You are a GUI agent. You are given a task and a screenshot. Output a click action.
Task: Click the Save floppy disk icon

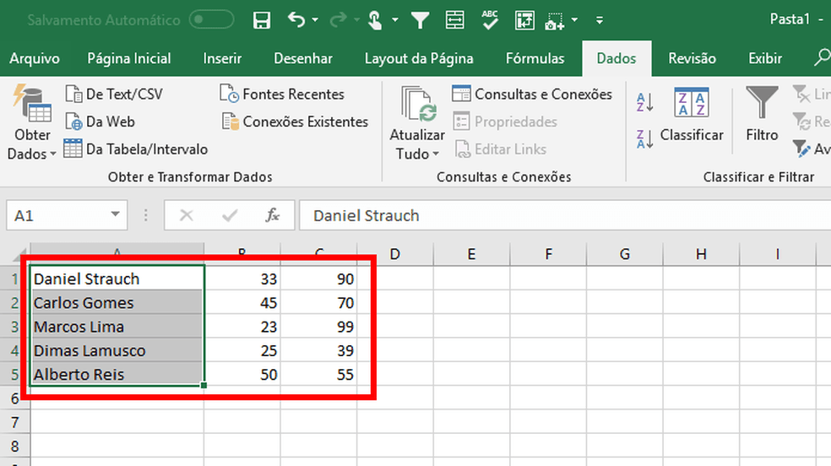[x=262, y=19]
